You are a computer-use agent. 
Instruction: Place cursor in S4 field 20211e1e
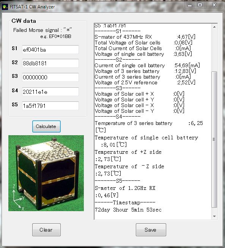(x=50, y=92)
